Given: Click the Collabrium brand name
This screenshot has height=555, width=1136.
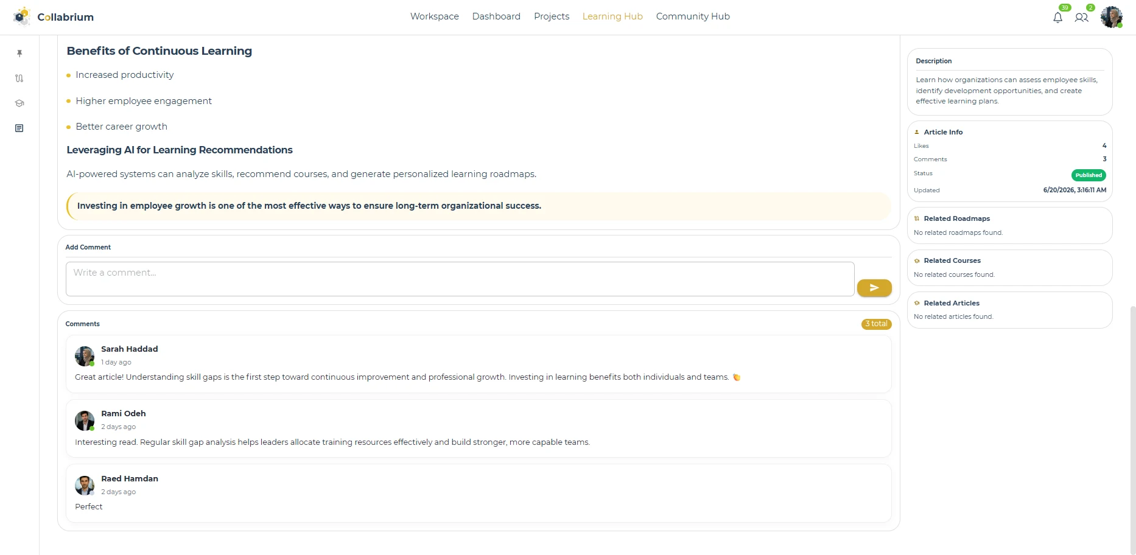Looking at the screenshot, I should coord(66,17).
